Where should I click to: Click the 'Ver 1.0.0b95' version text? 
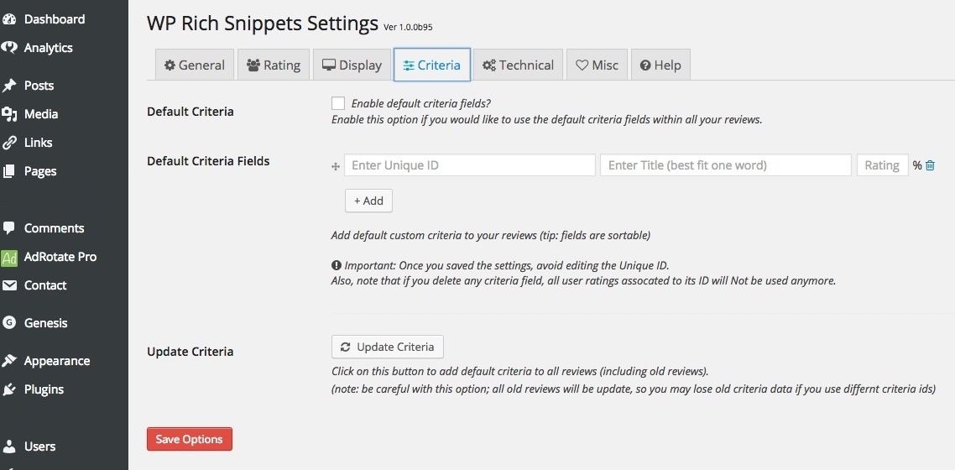click(x=408, y=27)
